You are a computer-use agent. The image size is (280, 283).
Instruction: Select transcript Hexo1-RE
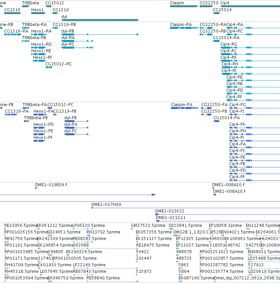tap(38, 54)
